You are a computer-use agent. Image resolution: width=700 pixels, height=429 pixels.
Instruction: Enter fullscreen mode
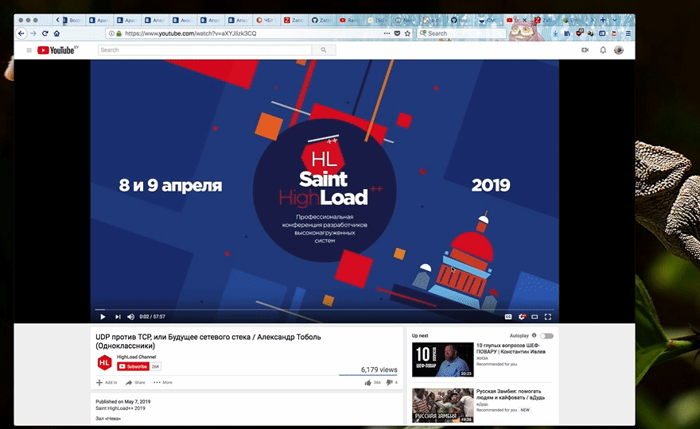[x=548, y=317]
